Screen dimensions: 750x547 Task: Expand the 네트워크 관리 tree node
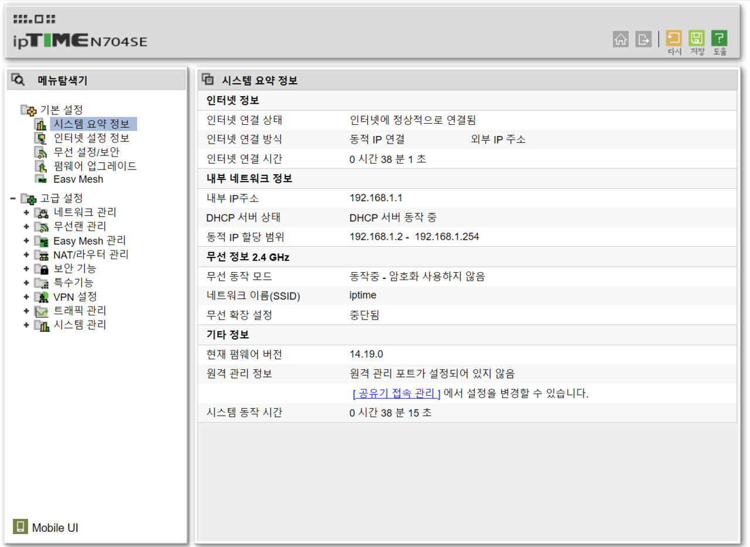pos(26,212)
